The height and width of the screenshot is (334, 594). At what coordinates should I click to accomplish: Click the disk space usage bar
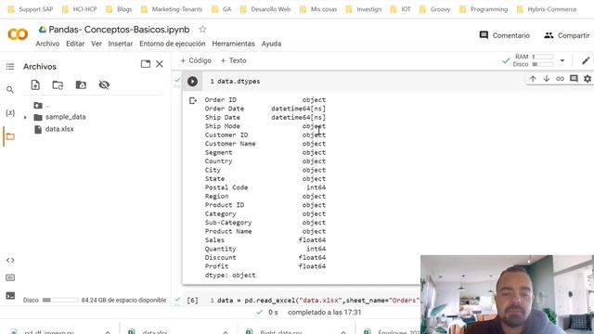tap(60, 300)
